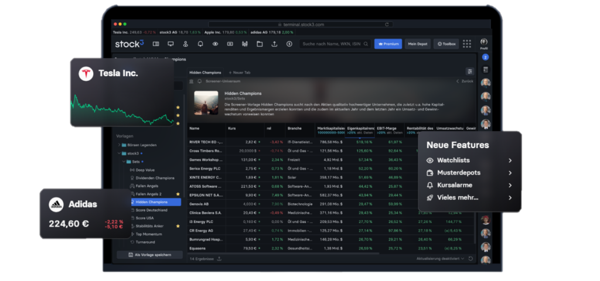Expand the Börsen Legenden folder
The image size is (600, 281).
coord(119,145)
